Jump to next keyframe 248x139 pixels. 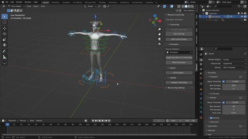click(x=106, y=121)
